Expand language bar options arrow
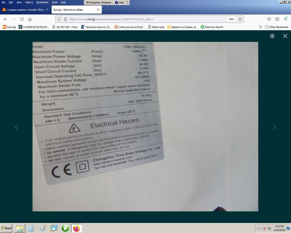This screenshot has height=233, width=291. click(127, 2)
